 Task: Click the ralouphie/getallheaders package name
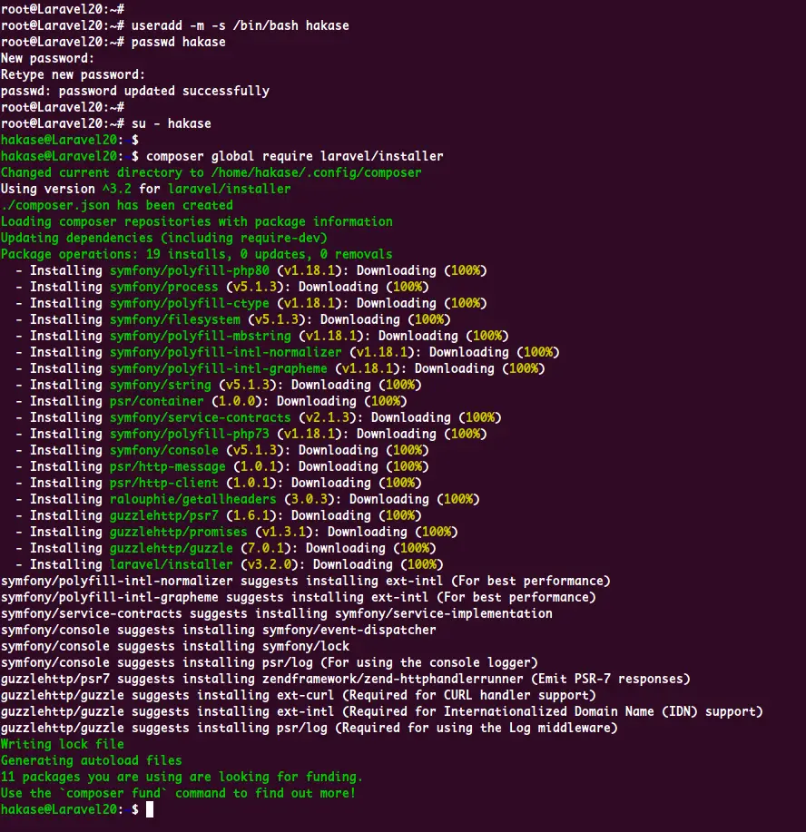coord(192,499)
